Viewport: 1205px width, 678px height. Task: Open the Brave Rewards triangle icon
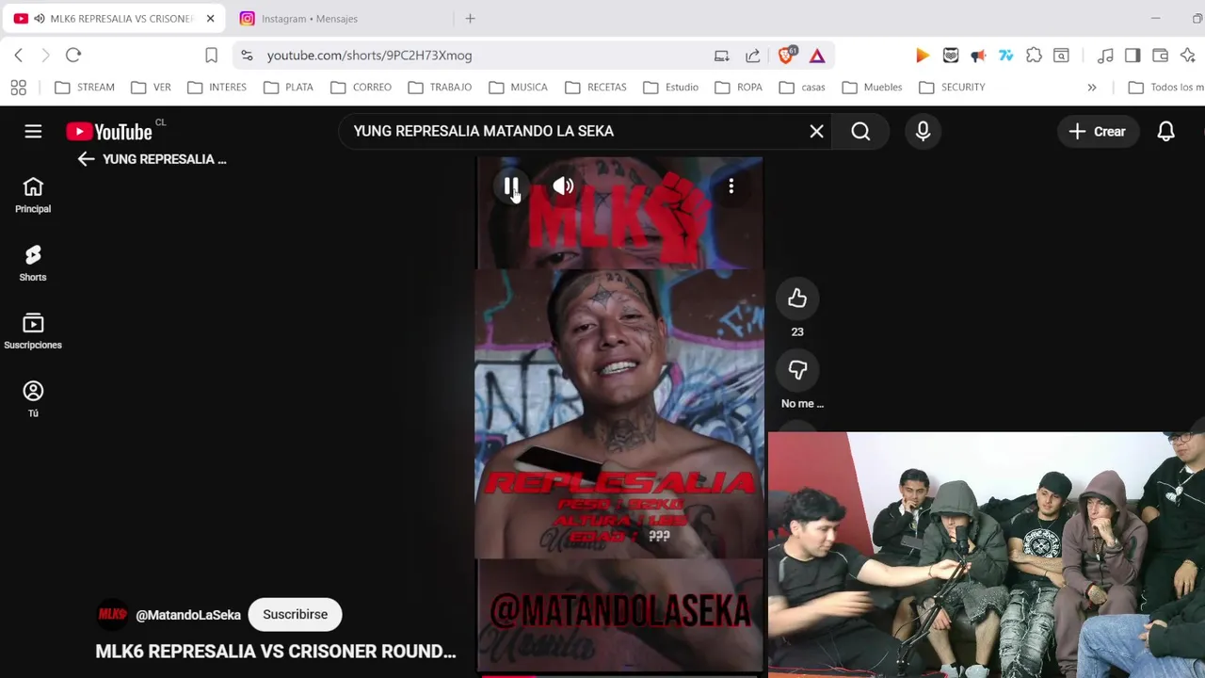pos(817,56)
